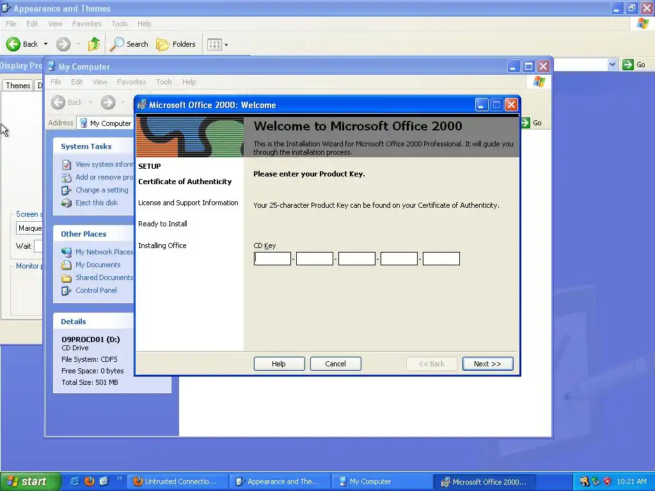655x491 pixels.
Task: Click Search in Appearance and Themes toolbar
Action: [129, 44]
